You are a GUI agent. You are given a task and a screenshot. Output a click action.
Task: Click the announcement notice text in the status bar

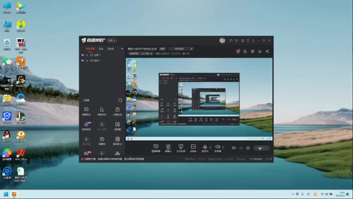click(114, 159)
